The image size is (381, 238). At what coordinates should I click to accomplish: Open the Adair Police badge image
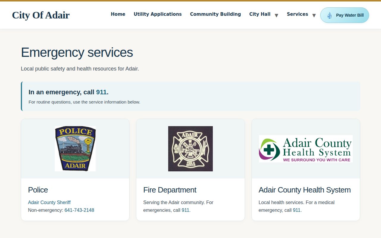(x=75, y=149)
